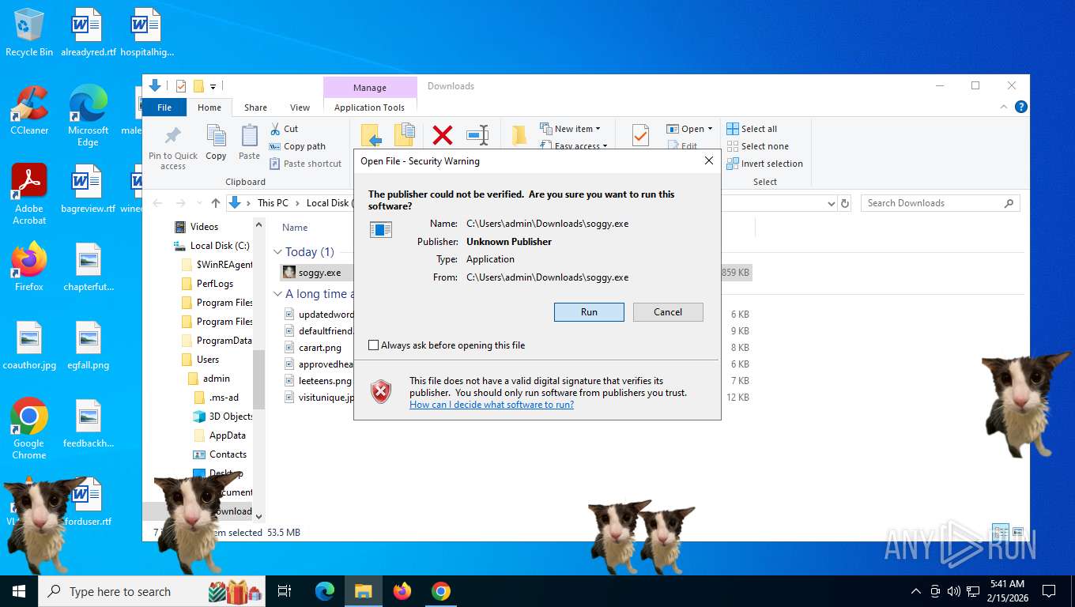Click the Forward navigation arrow in Explorer
Screen dimensions: 1075x607
[x=180, y=203]
